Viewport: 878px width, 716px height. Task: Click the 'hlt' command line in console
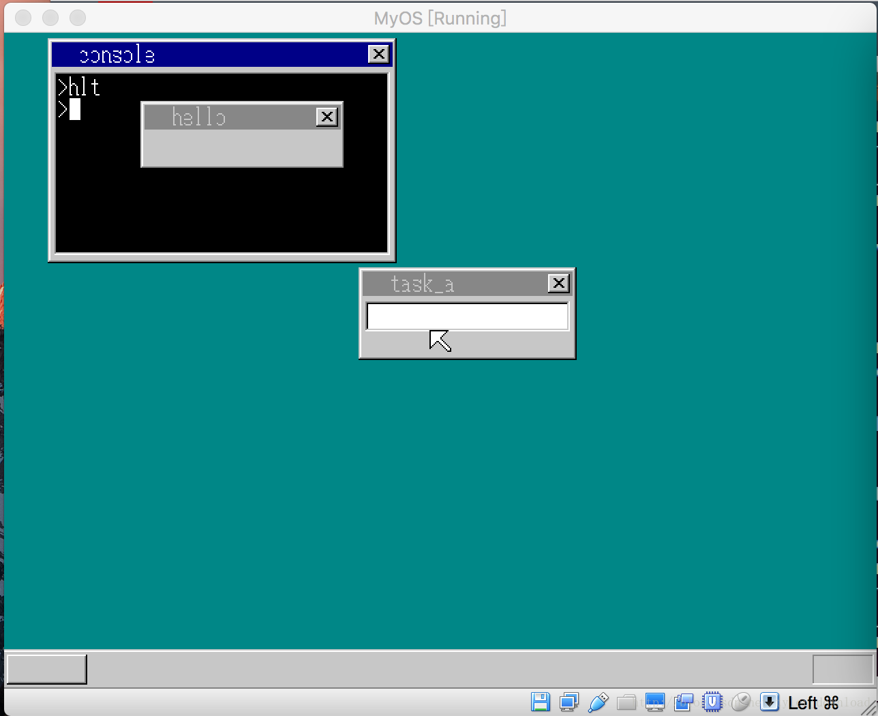pos(79,87)
